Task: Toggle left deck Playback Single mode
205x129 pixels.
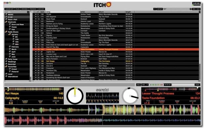Action: click(25, 102)
